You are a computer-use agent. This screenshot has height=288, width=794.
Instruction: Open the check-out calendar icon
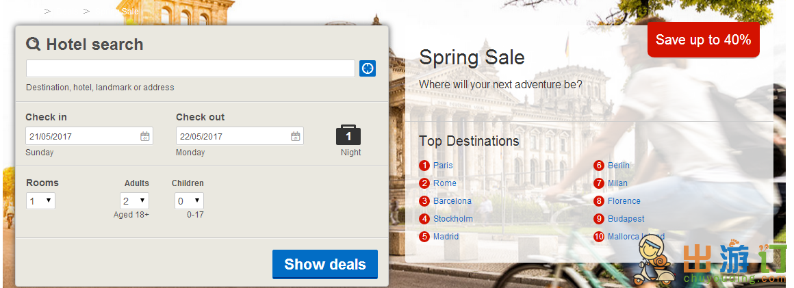pyautogui.click(x=296, y=136)
